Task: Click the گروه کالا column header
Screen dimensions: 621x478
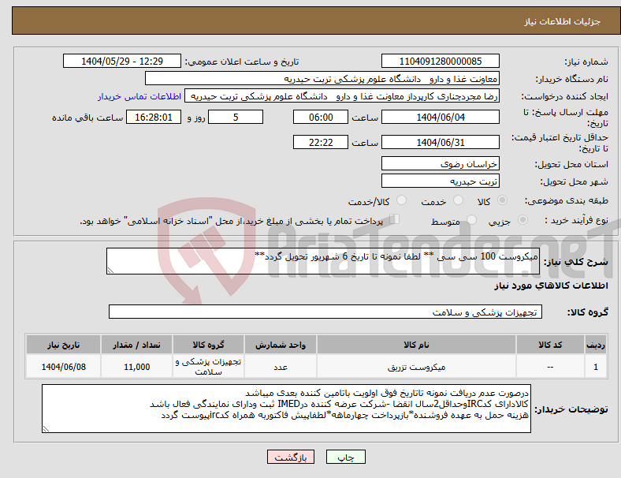Action: [208, 345]
